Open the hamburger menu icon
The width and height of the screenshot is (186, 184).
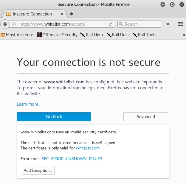(x=181, y=24)
